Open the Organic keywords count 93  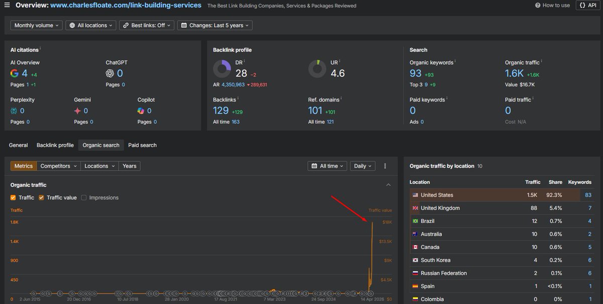click(416, 73)
